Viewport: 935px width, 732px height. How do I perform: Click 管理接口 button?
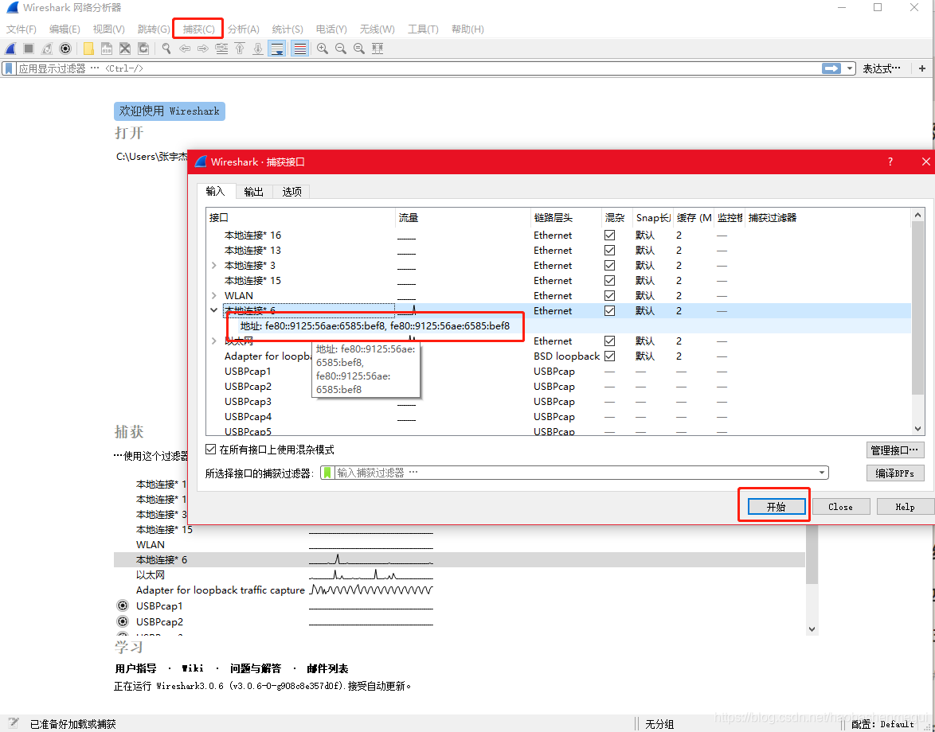pyautogui.click(x=895, y=450)
